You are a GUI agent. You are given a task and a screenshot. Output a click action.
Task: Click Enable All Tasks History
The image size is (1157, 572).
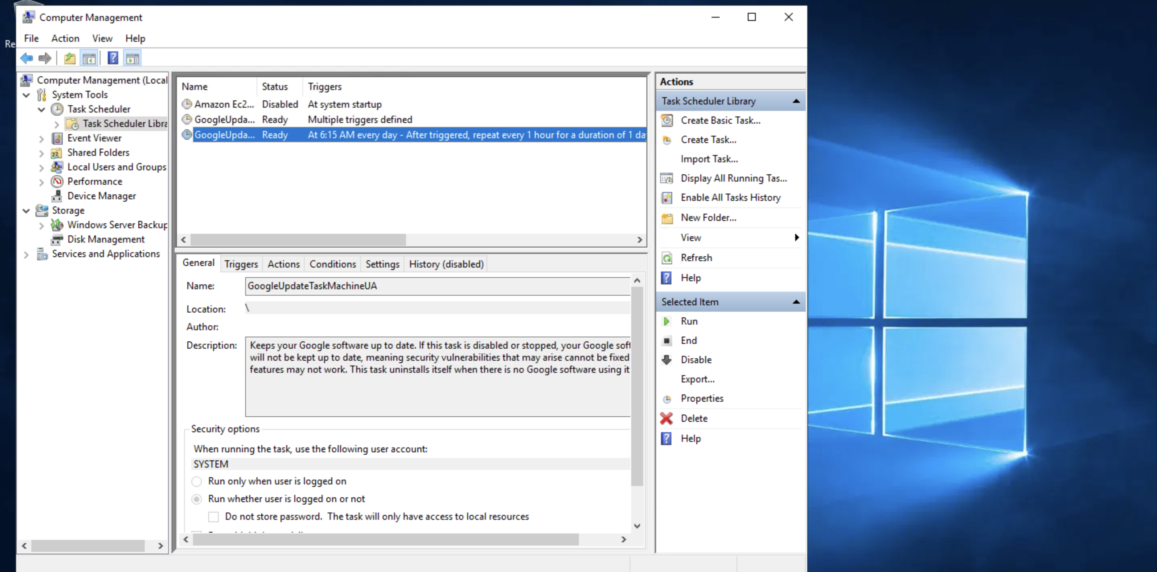730,197
